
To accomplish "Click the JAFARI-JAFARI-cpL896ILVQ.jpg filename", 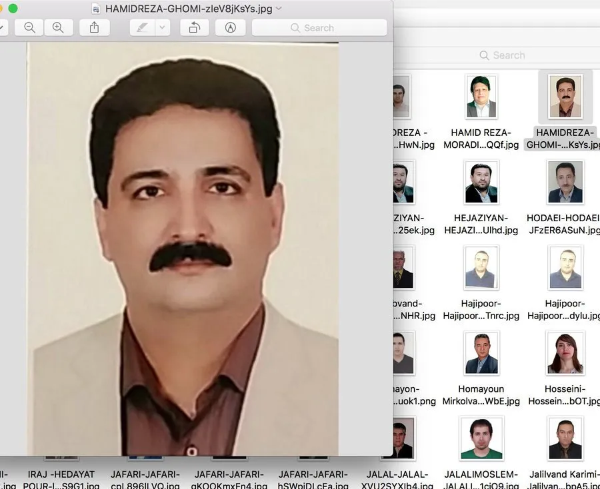I will [x=145, y=480].
